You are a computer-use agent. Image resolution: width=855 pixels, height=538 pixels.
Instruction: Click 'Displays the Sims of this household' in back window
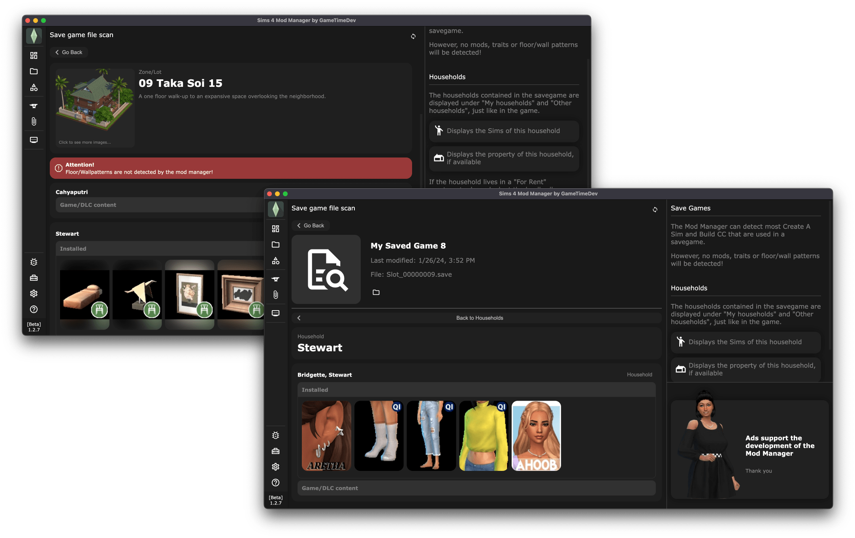(x=504, y=131)
